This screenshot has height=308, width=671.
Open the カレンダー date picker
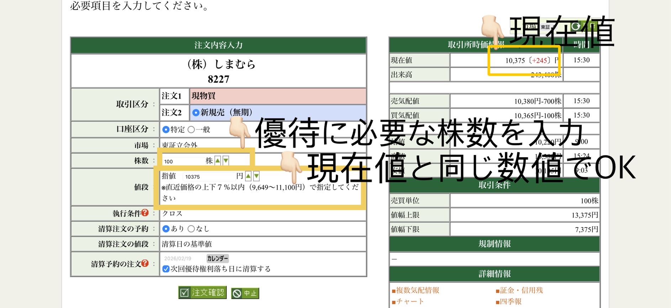coord(217,258)
